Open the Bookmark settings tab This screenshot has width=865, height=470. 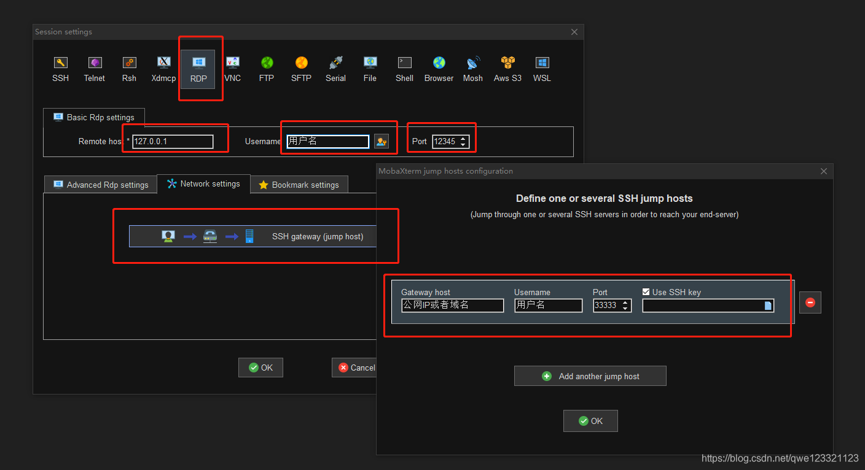(299, 185)
